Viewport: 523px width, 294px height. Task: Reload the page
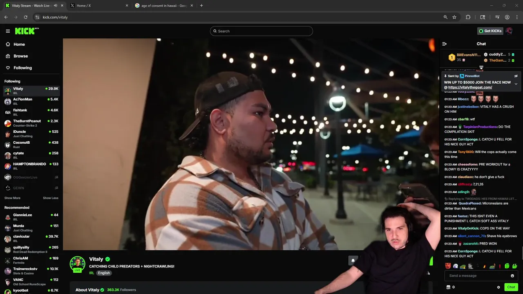tap(25, 17)
